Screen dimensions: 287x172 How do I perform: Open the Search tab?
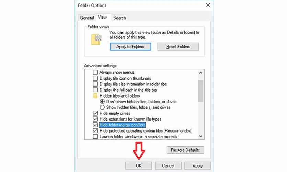click(119, 18)
